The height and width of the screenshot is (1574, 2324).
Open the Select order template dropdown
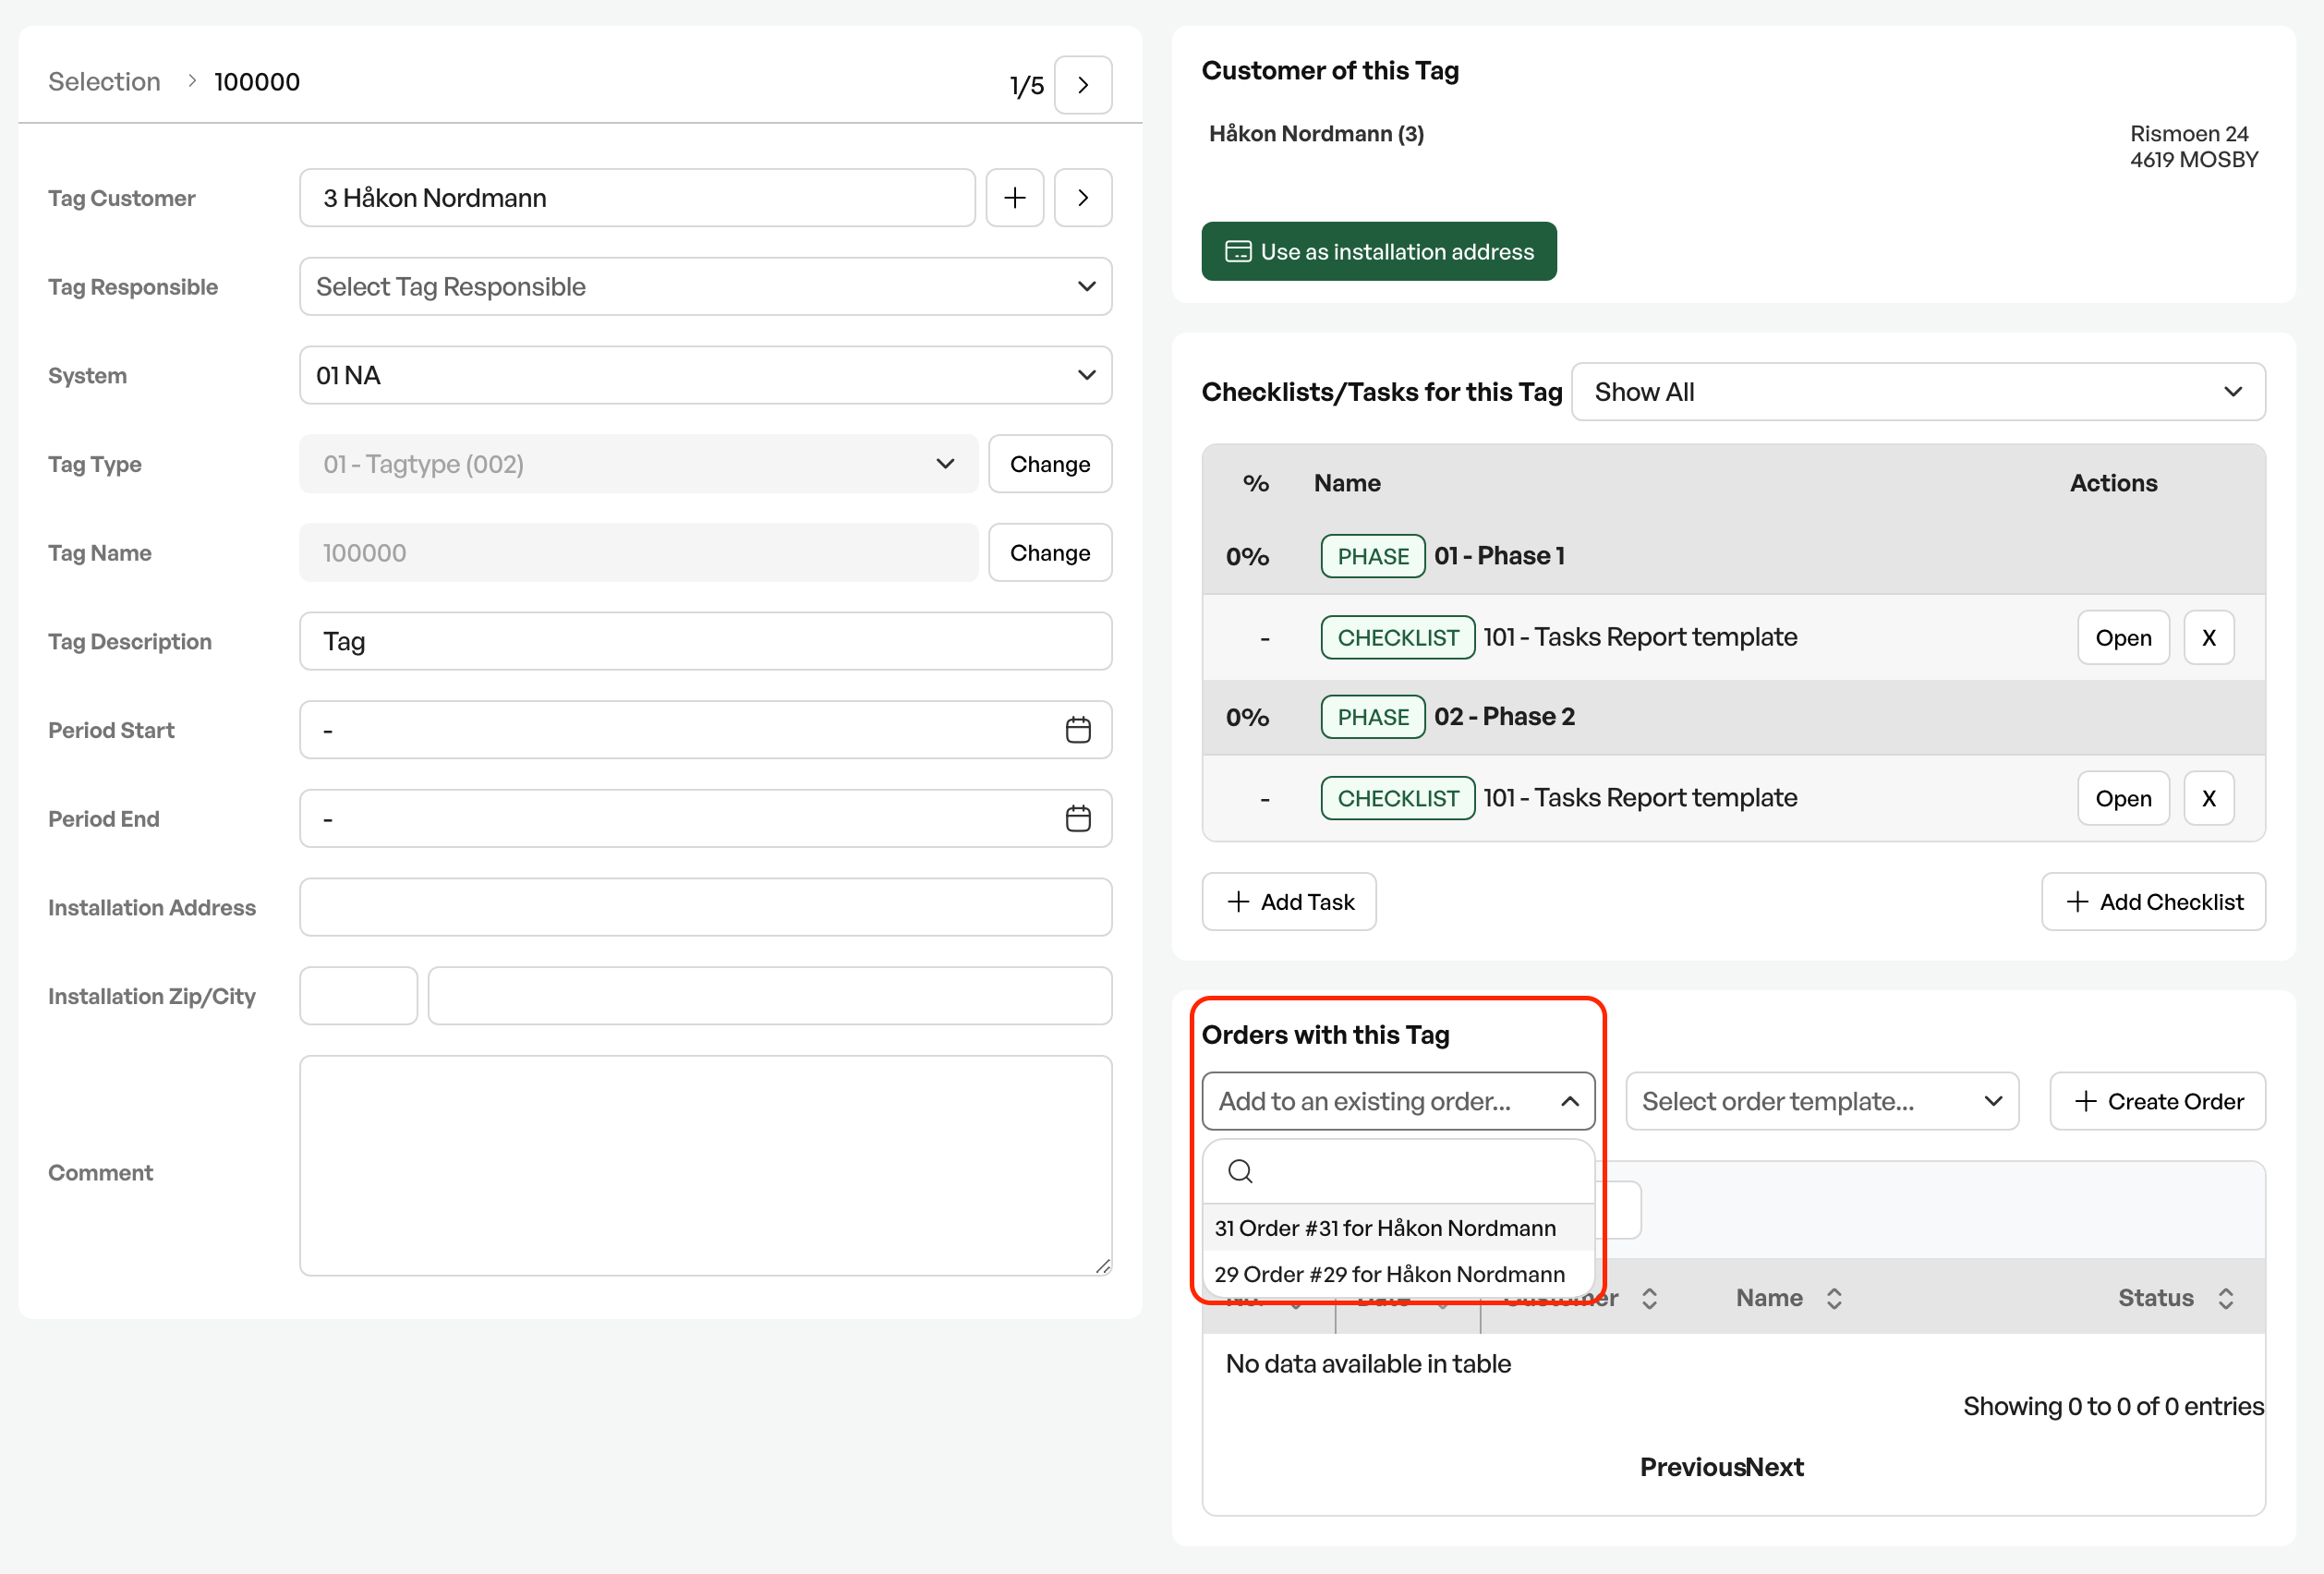pyautogui.click(x=1822, y=1101)
